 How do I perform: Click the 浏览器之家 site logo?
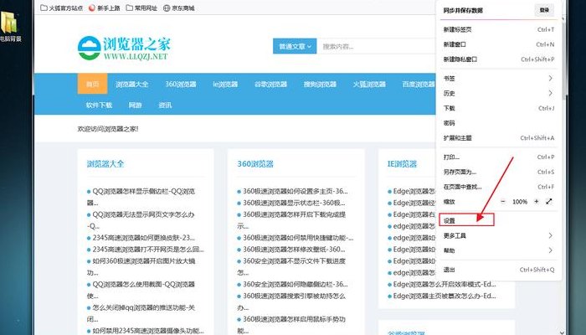click(124, 48)
